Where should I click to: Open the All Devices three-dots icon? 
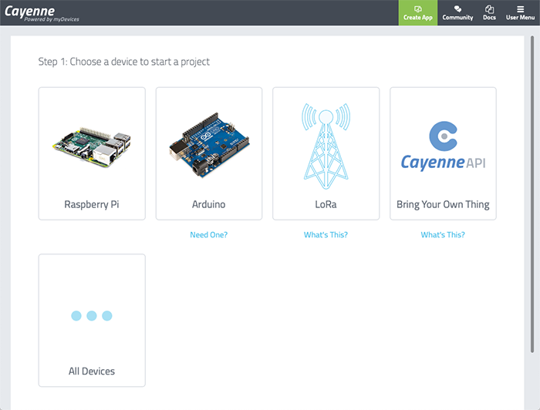[92, 315]
